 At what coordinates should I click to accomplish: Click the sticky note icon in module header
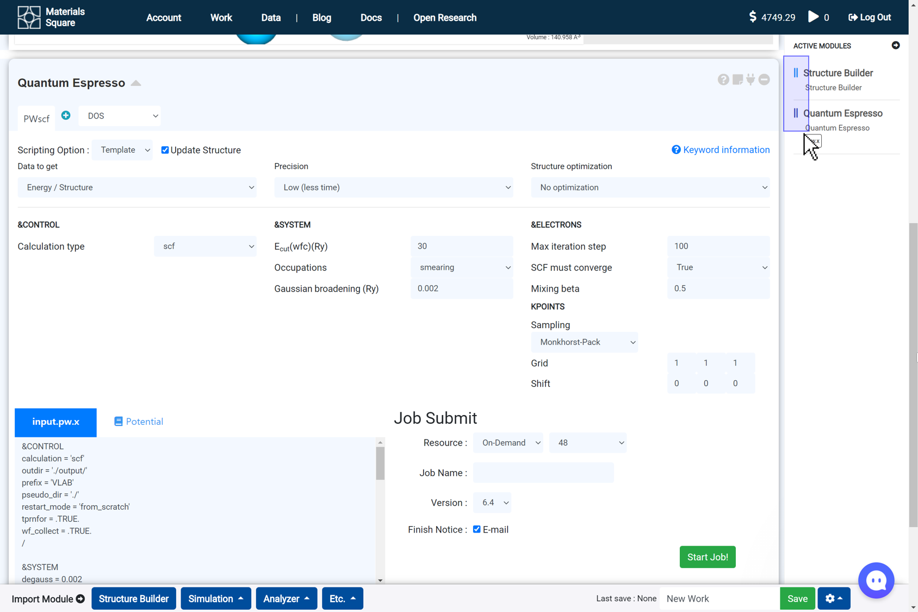pos(737,80)
